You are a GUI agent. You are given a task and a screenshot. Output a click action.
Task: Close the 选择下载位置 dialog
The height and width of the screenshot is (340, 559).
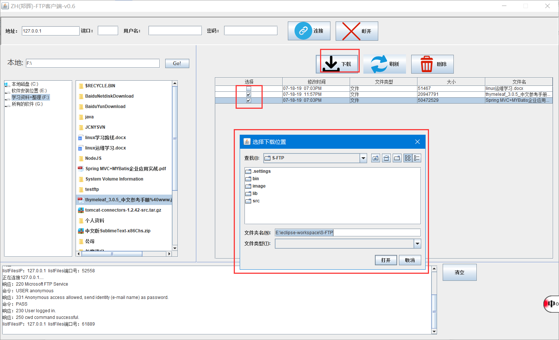(417, 142)
